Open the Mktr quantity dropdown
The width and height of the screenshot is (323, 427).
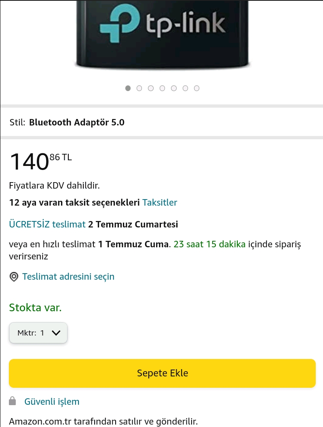tap(38, 333)
